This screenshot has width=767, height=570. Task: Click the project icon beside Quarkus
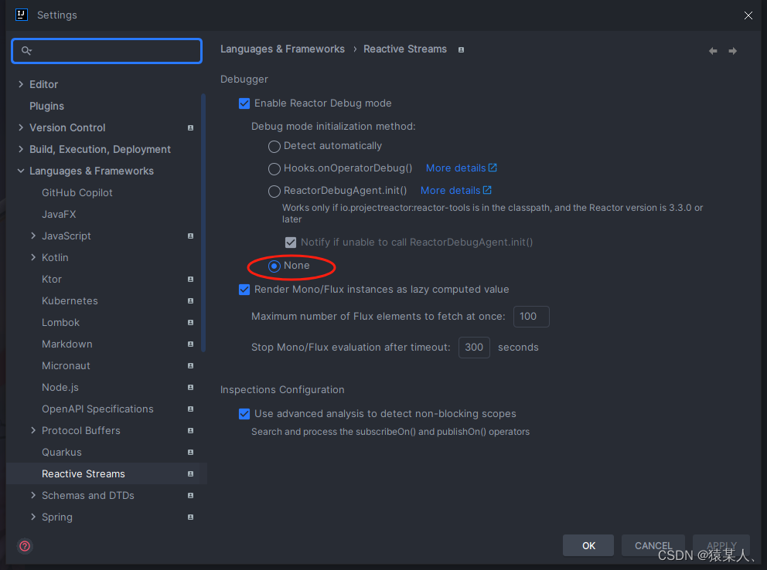point(190,453)
